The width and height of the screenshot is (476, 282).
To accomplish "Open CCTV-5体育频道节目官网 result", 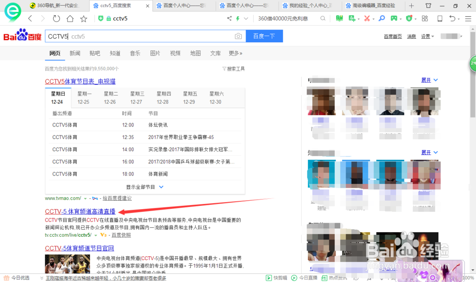I will 79,248.
